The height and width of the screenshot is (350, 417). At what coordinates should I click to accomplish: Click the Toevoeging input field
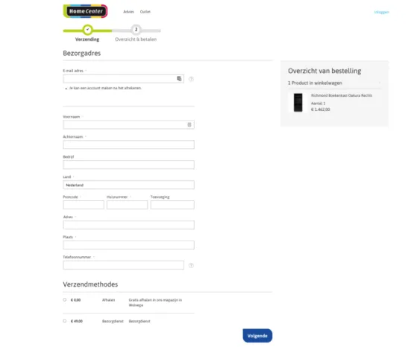coord(172,205)
